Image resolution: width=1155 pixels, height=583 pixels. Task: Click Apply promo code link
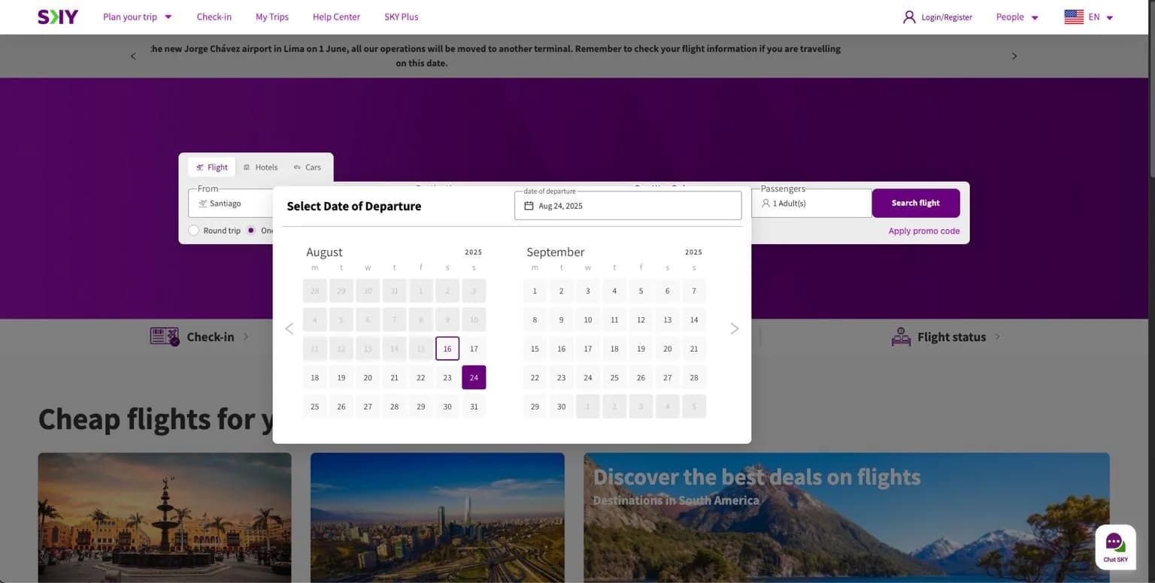[924, 231]
